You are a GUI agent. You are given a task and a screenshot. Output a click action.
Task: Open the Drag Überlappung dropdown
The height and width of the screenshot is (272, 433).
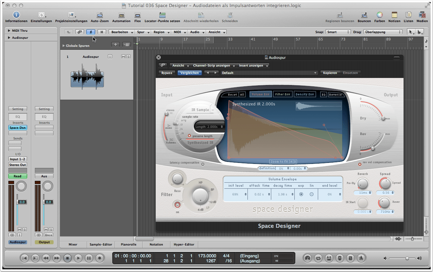[382, 32]
